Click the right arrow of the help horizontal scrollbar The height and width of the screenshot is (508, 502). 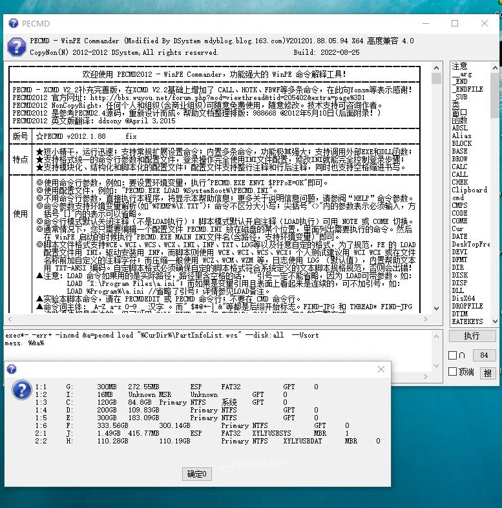(426, 319)
